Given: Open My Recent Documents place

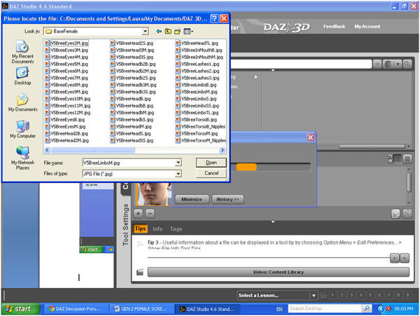Looking at the screenshot, I should [22, 52].
